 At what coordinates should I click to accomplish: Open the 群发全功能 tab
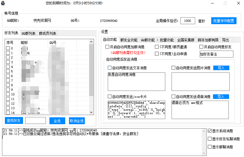tap(129, 40)
